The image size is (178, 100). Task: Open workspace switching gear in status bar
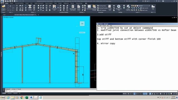pyautogui.click(x=160, y=94)
